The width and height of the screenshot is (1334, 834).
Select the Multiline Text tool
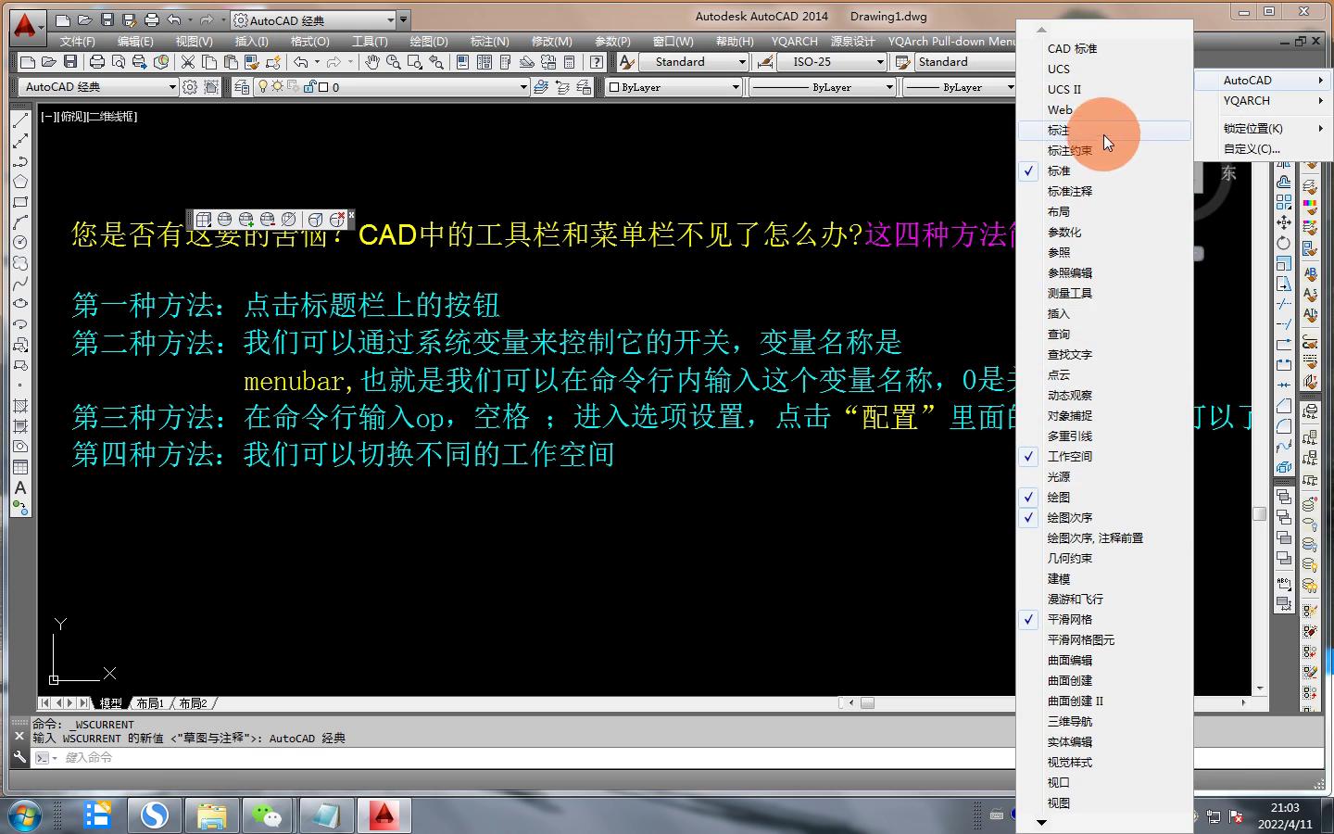20,487
